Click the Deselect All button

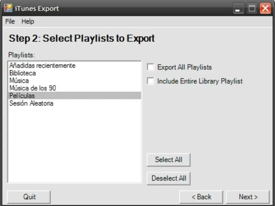168,178
